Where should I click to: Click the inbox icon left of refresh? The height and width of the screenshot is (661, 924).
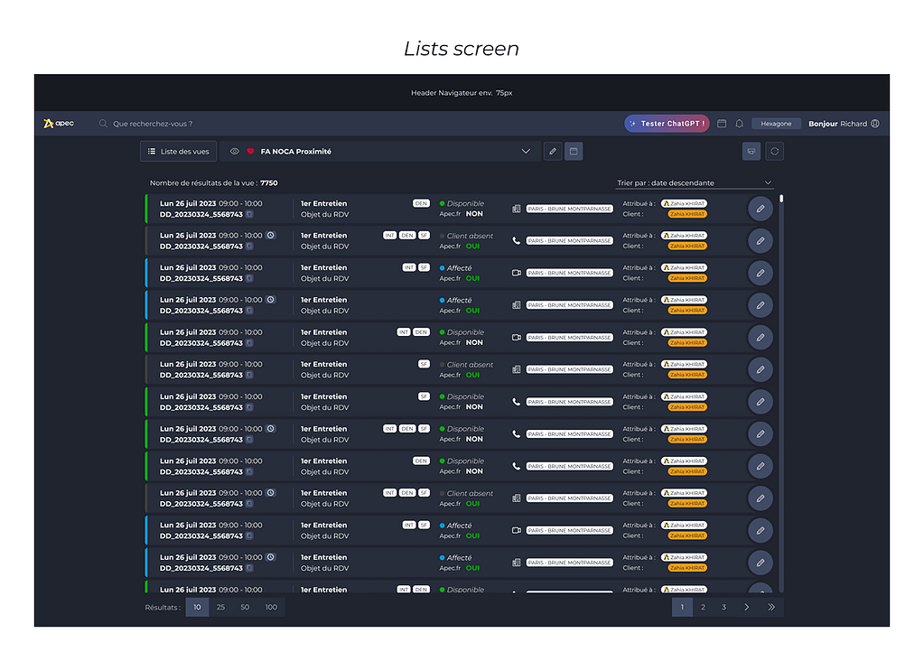pos(751,152)
